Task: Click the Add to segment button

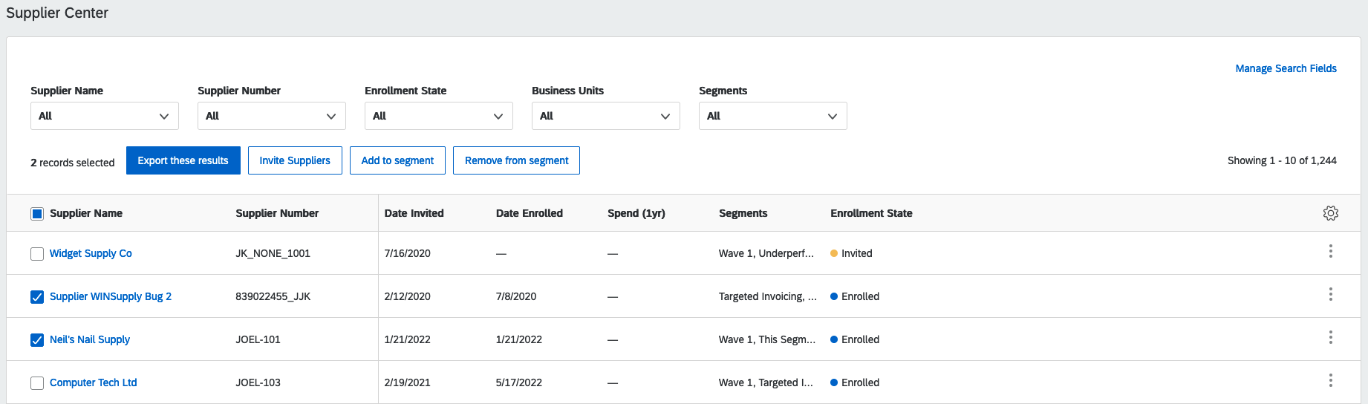Action: (x=397, y=160)
